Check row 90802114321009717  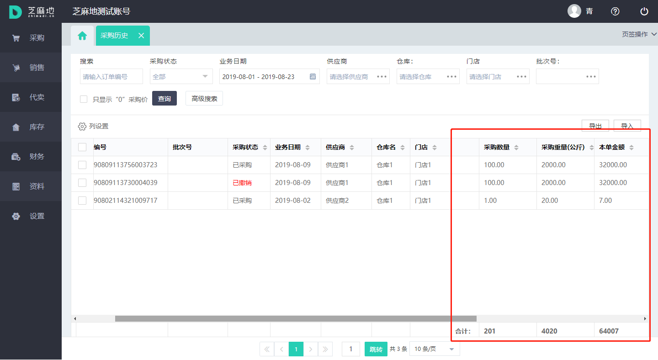point(82,201)
